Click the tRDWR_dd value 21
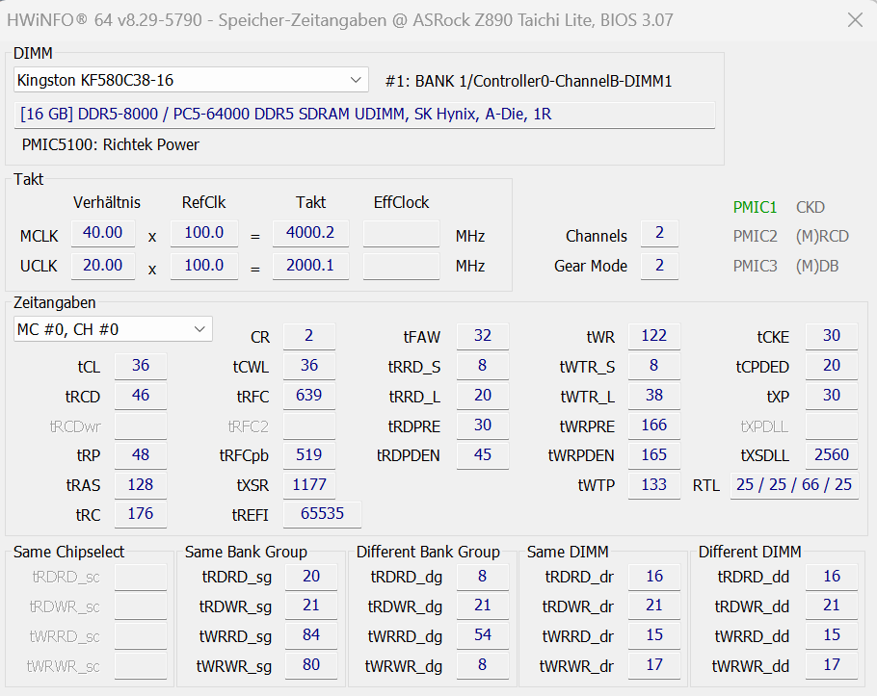Viewport: 877px width, 696px height. pyautogui.click(x=832, y=606)
